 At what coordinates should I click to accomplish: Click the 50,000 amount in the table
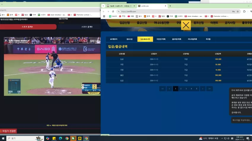click(x=218, y=65)
